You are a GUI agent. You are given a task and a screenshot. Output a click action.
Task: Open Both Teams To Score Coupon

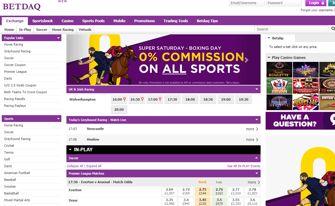[25, 92]
